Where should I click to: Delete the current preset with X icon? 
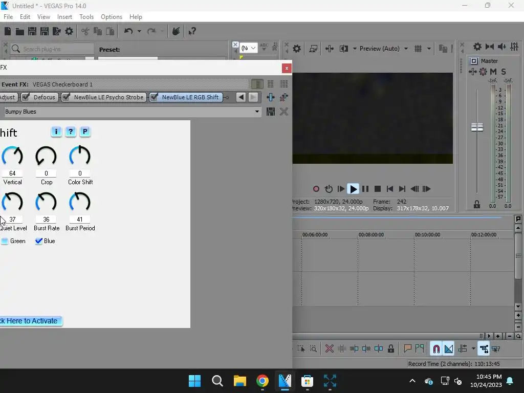[x=283, y=112]
